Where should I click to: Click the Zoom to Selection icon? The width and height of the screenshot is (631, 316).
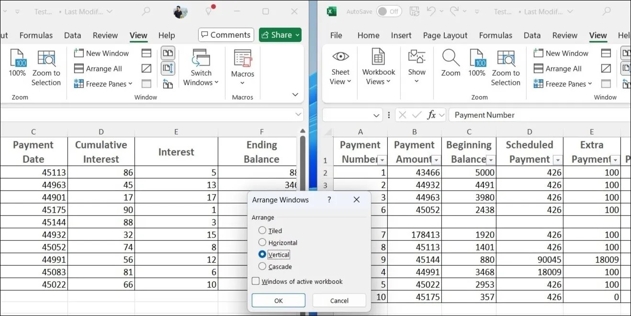(46, 65)
